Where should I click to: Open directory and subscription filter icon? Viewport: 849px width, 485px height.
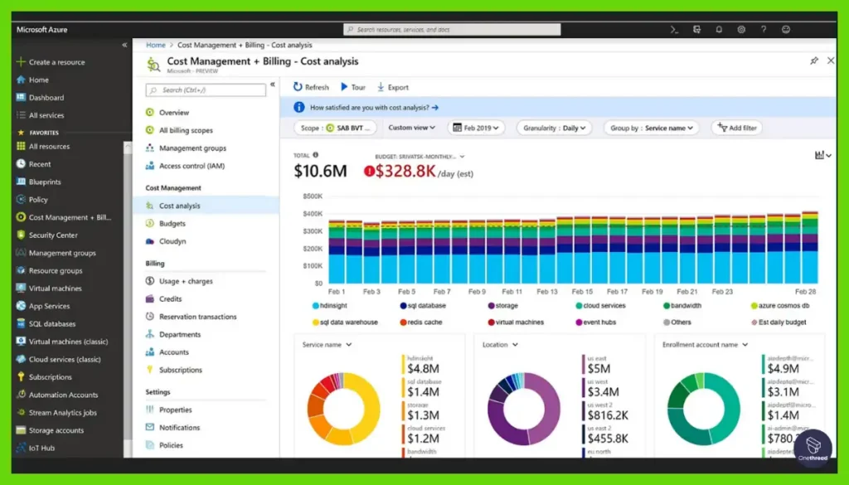[696, 30]
